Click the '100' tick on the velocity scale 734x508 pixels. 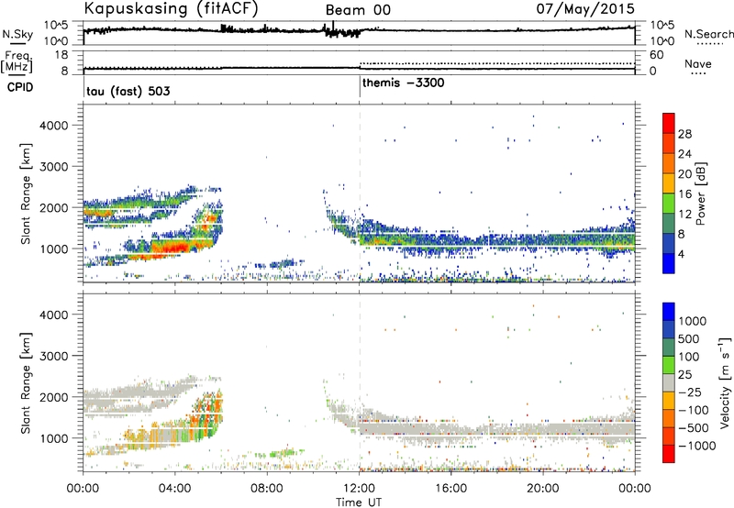point(689,357)
